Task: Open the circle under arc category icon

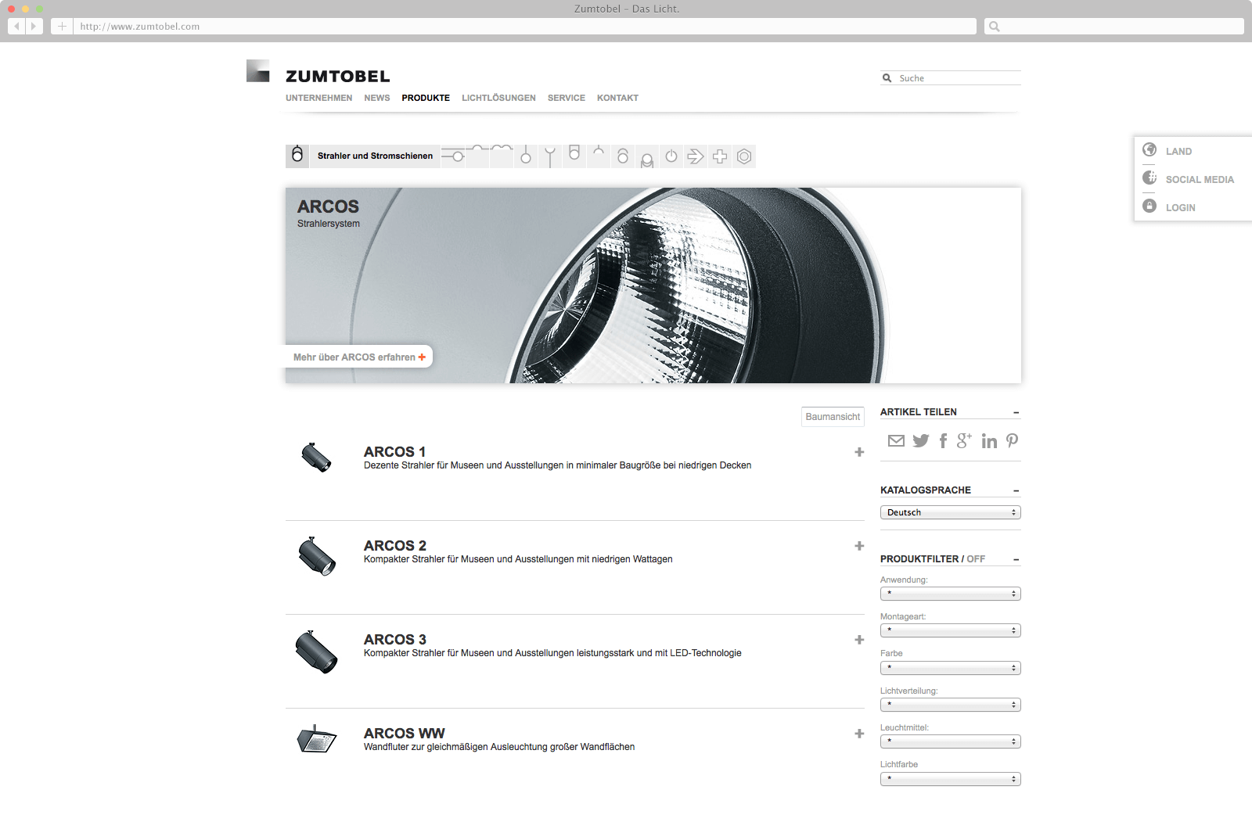Action: click(x=623, y=156)
